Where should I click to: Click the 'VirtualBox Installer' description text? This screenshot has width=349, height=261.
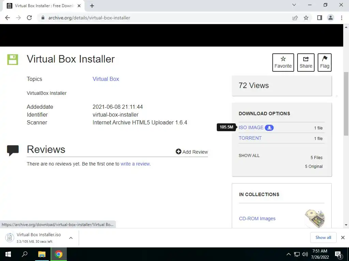tap(46, 93)
